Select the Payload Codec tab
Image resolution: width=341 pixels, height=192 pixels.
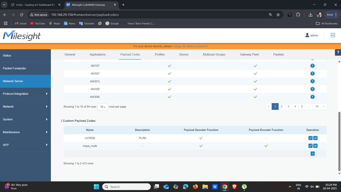click(130, 55)
